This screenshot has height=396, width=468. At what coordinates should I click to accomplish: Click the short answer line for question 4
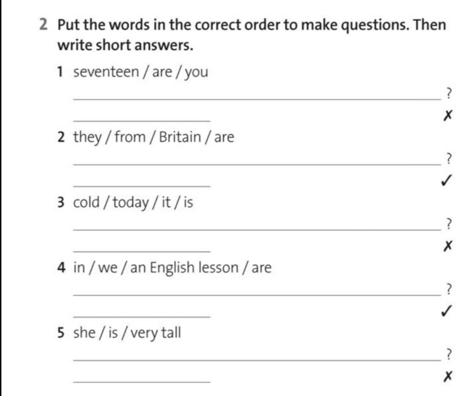[x=142, y=317]
